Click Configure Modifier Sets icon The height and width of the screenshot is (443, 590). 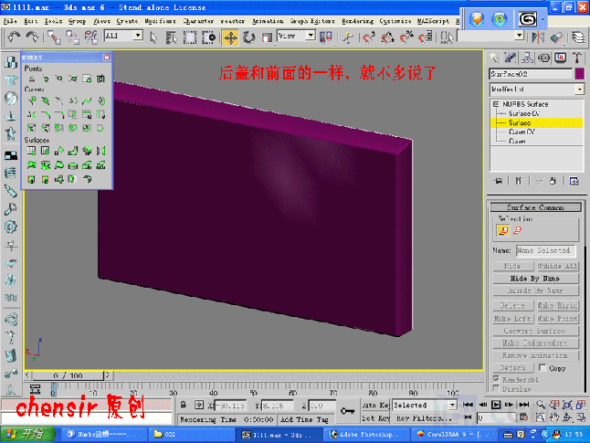point(574,181)
